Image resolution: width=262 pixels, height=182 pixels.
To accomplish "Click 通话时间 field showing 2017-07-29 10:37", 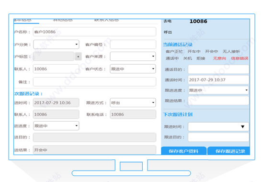I will 218,80.
